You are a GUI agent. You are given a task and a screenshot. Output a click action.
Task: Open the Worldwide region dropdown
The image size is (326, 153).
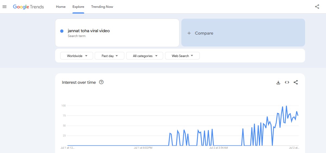[x=77, y=56]
